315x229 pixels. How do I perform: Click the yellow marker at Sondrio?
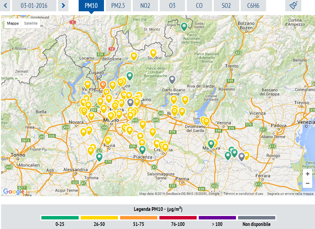(x=153, y=53)
